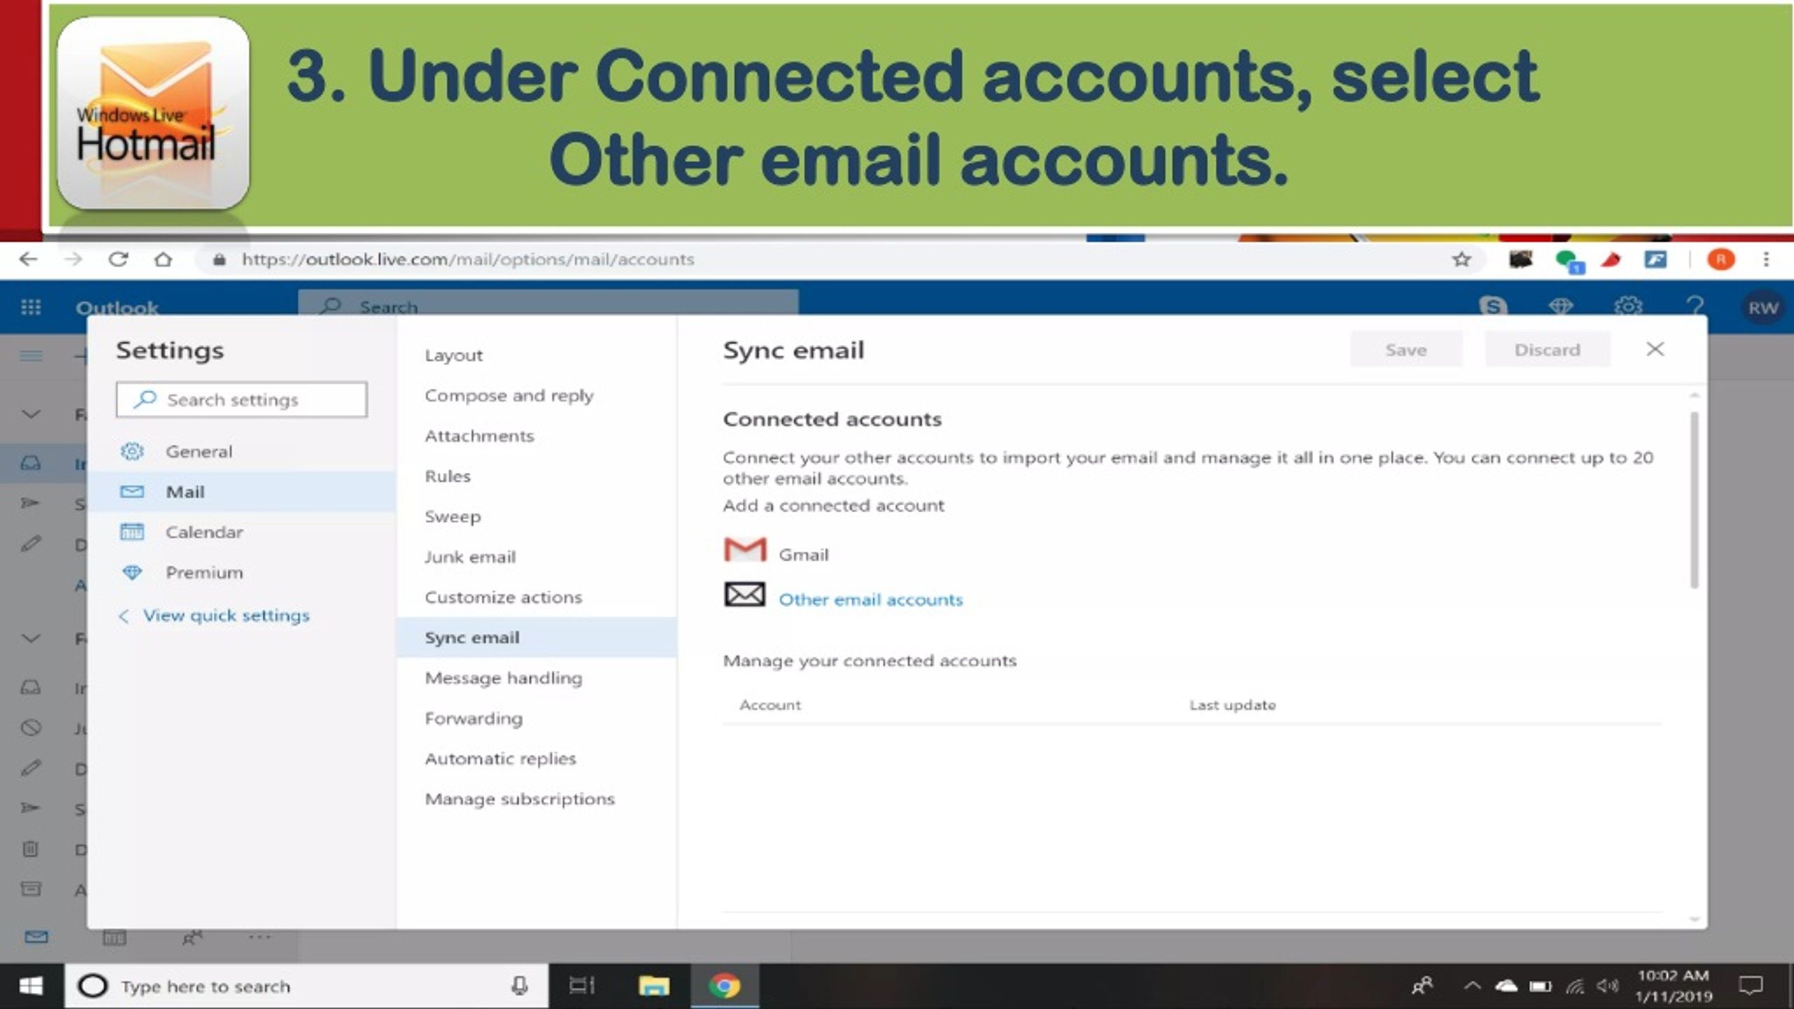This screenshot has width=1794, height=1009.
Task: Go back with the browser back arrow
Action: point(28,259)
